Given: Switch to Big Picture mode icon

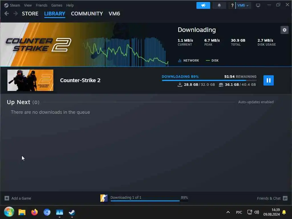Looking at the screenshot, I should (x=258, y=5).
